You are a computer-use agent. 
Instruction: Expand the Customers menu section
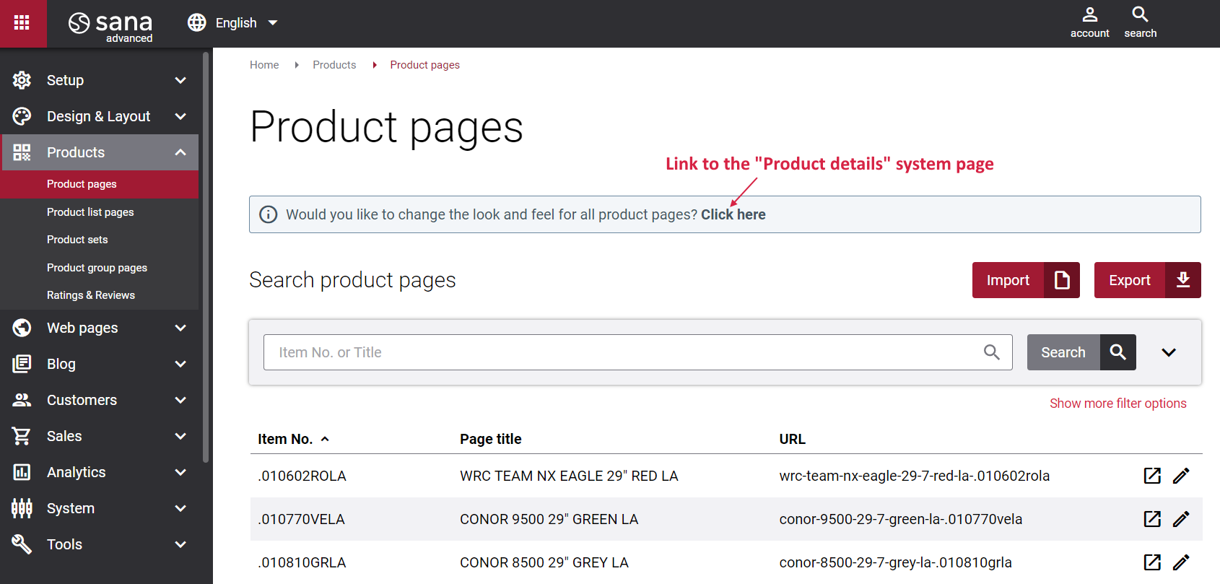pos(180,400)
